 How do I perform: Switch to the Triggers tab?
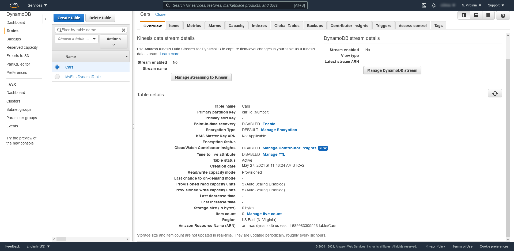(x=384, y=26)
